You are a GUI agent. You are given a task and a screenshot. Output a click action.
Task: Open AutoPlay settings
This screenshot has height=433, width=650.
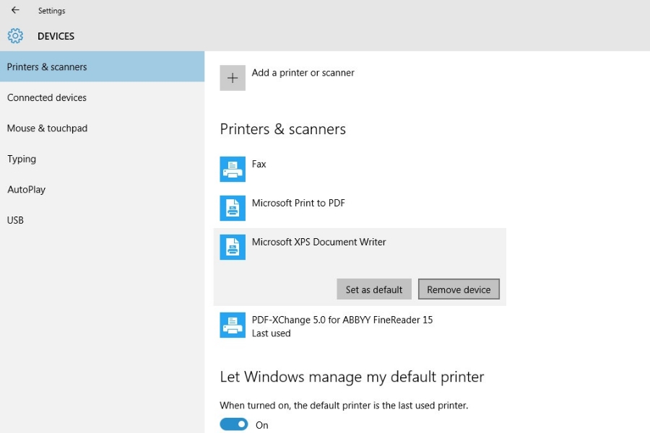(x=26, y=190)
